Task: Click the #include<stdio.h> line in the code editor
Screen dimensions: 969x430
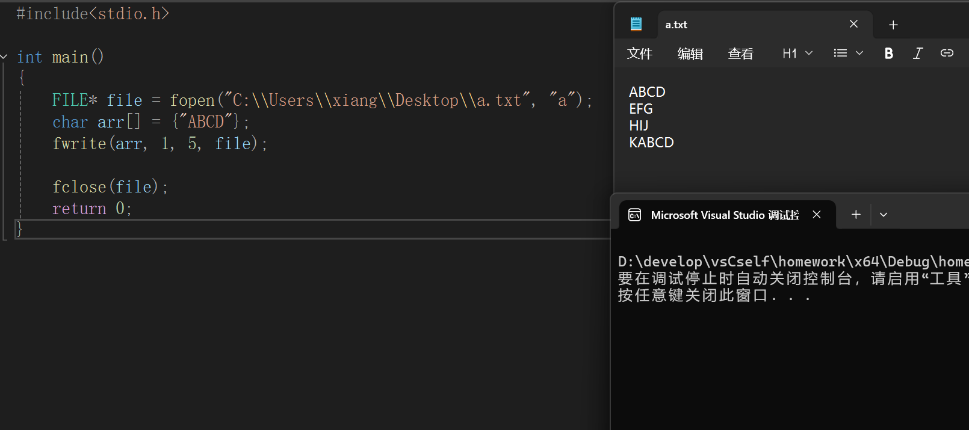Action: [93, 13]
